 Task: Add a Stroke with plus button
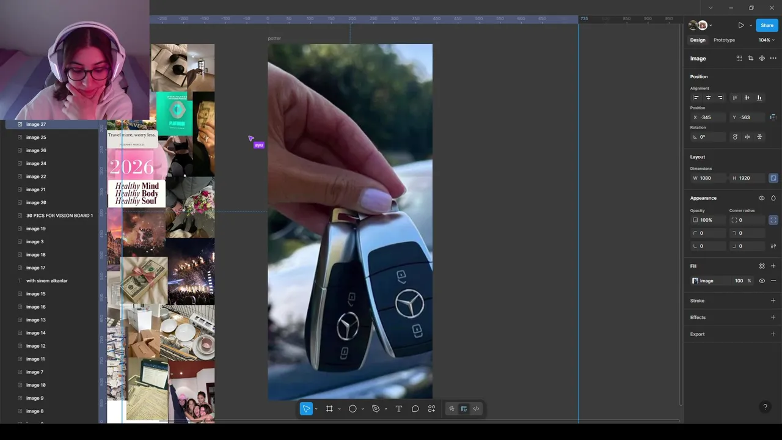pos(773,301)
